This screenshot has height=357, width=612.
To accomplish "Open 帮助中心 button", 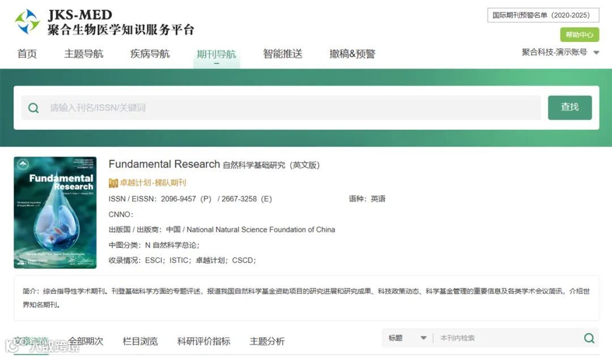I will coord(579,35).
